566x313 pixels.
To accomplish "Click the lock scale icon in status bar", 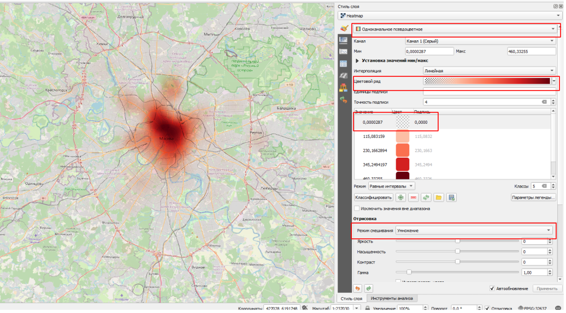I will click(x=367, y=309).
